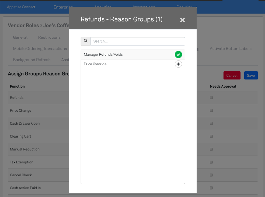
Task: Add Price Override with plus icon
Action: [x=178, y=64]
